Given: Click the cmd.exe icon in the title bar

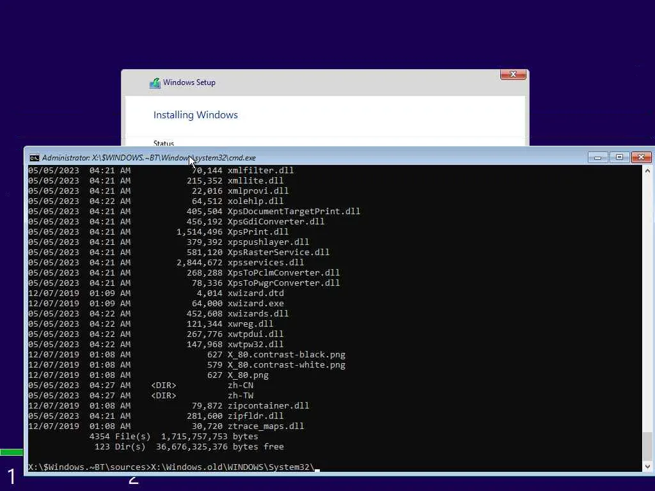Looking at the screenshot, I should click(x=35, y=158).
